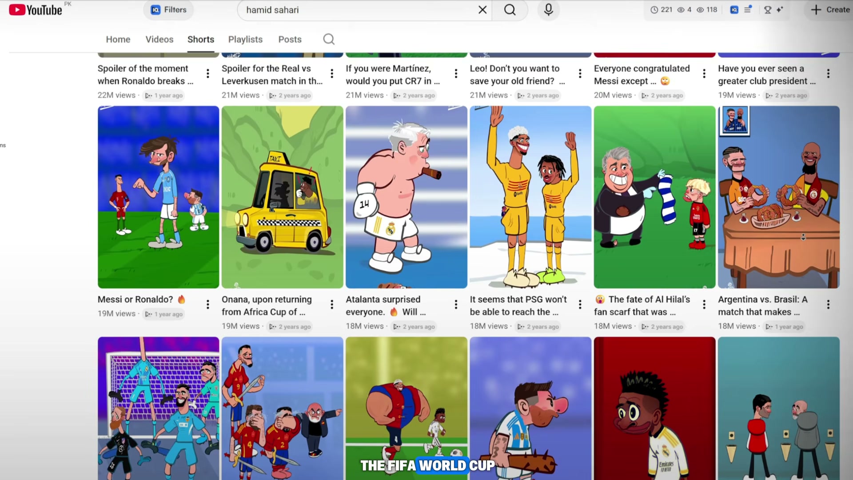The height and width of the screenshot is (480, 853).
Task: Open the boxer with cigar Atalanta thumbnail
Action: tap(407, 197)
